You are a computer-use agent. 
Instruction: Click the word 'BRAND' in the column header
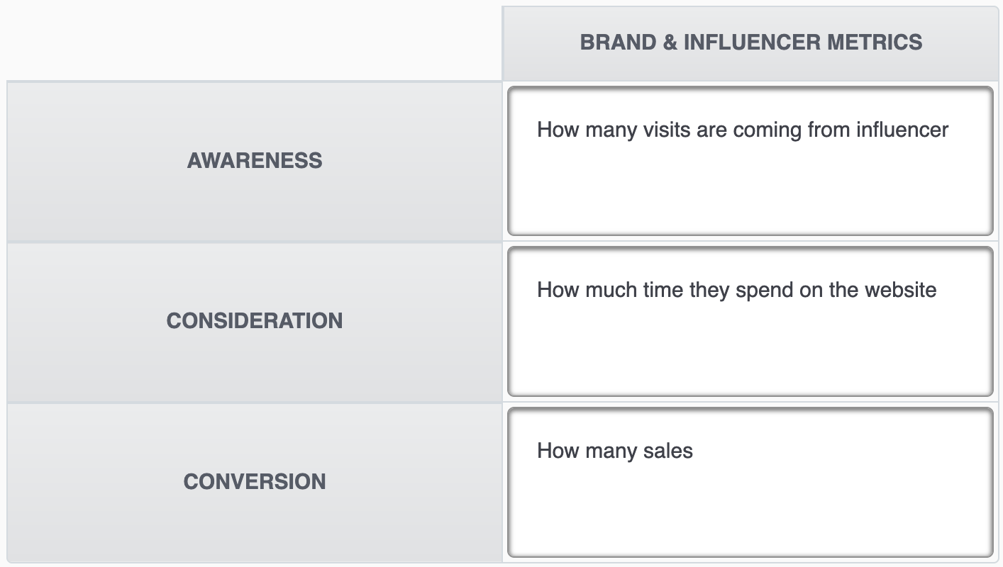pos(618,43)
